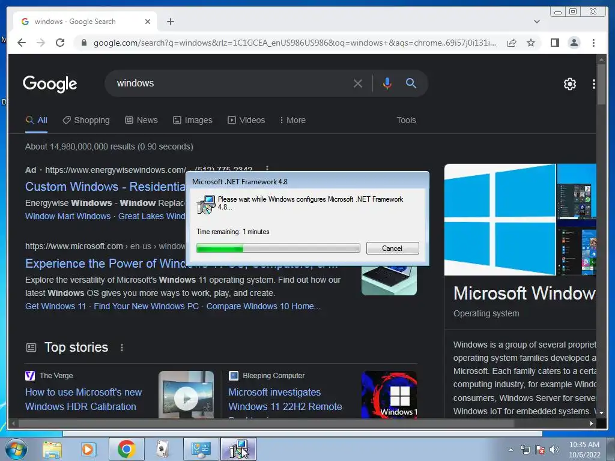Bookmark this page with star icon

531,43
